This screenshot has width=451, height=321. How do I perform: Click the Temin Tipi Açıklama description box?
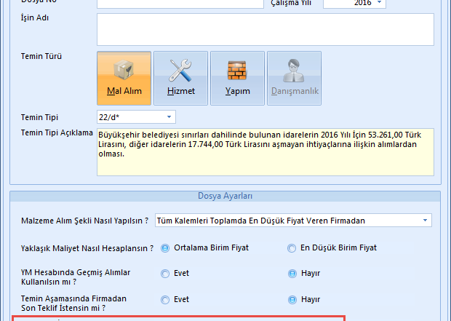pos(265,153)
